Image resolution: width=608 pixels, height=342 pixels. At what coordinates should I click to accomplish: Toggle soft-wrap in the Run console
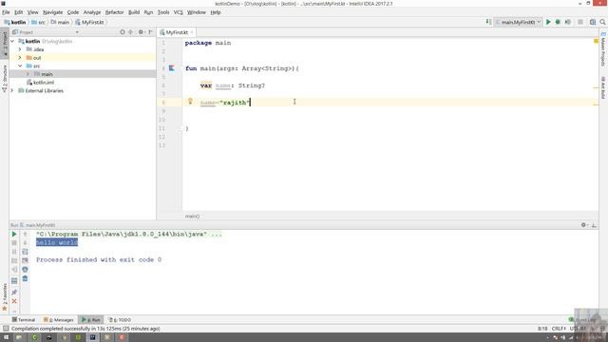[26, 252]
